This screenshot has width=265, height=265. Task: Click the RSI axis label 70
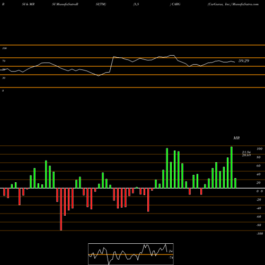click(4, 61)
